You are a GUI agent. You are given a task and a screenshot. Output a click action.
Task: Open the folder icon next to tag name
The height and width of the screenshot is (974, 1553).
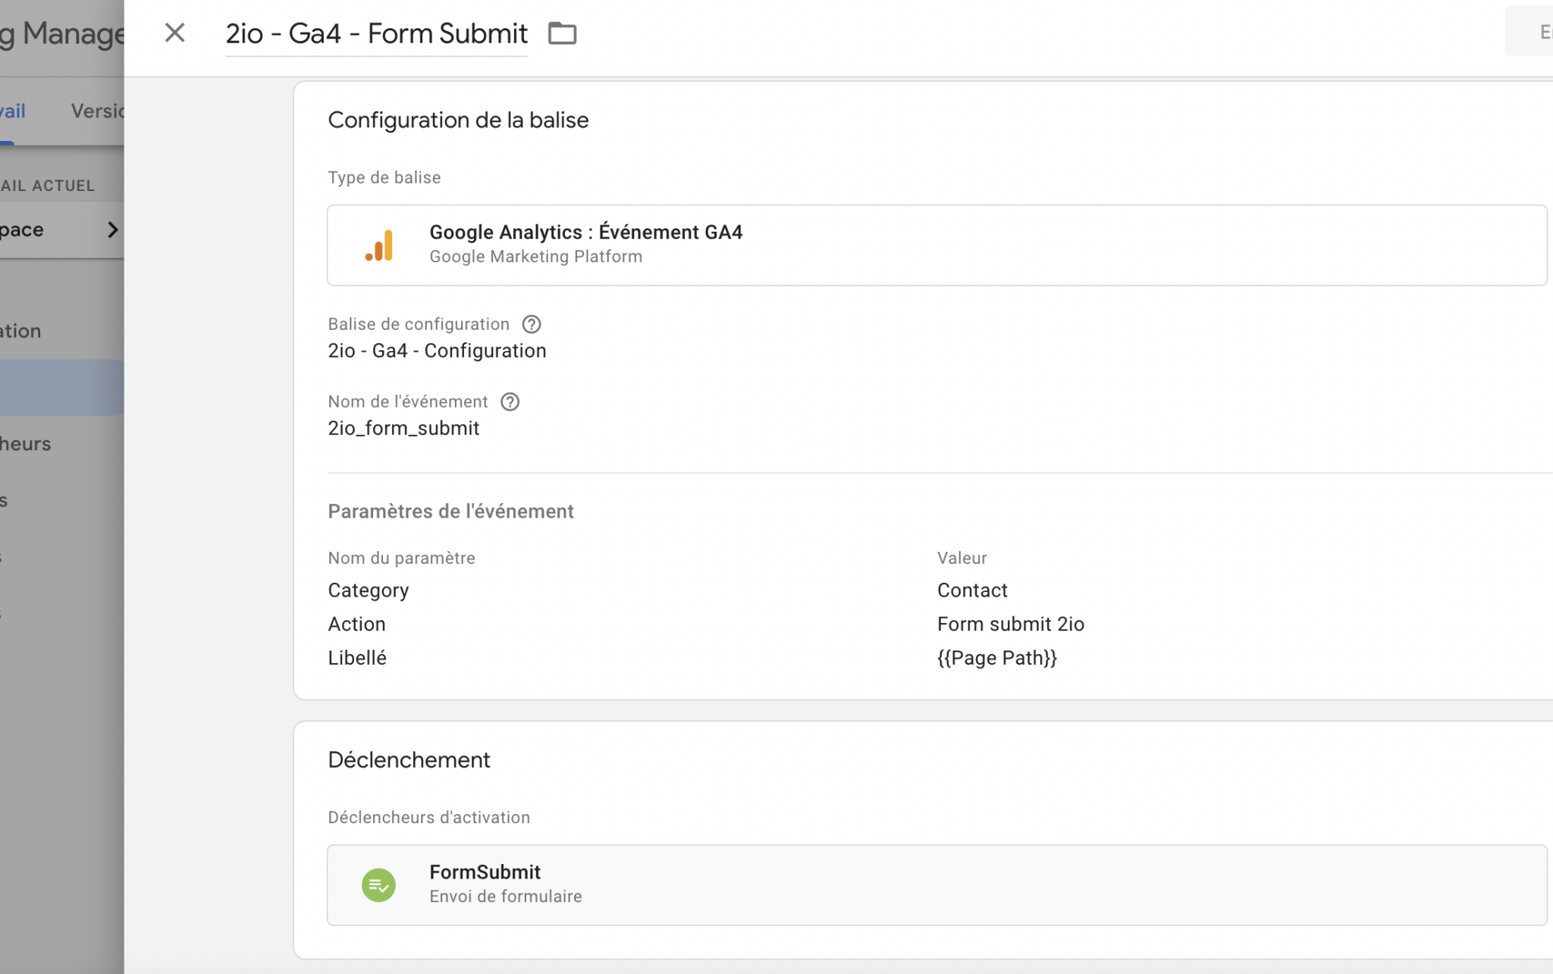(562, 33)
